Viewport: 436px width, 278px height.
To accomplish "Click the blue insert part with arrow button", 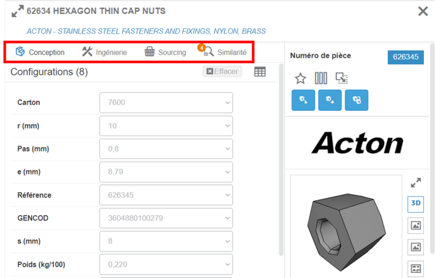I will pos(303,100).
